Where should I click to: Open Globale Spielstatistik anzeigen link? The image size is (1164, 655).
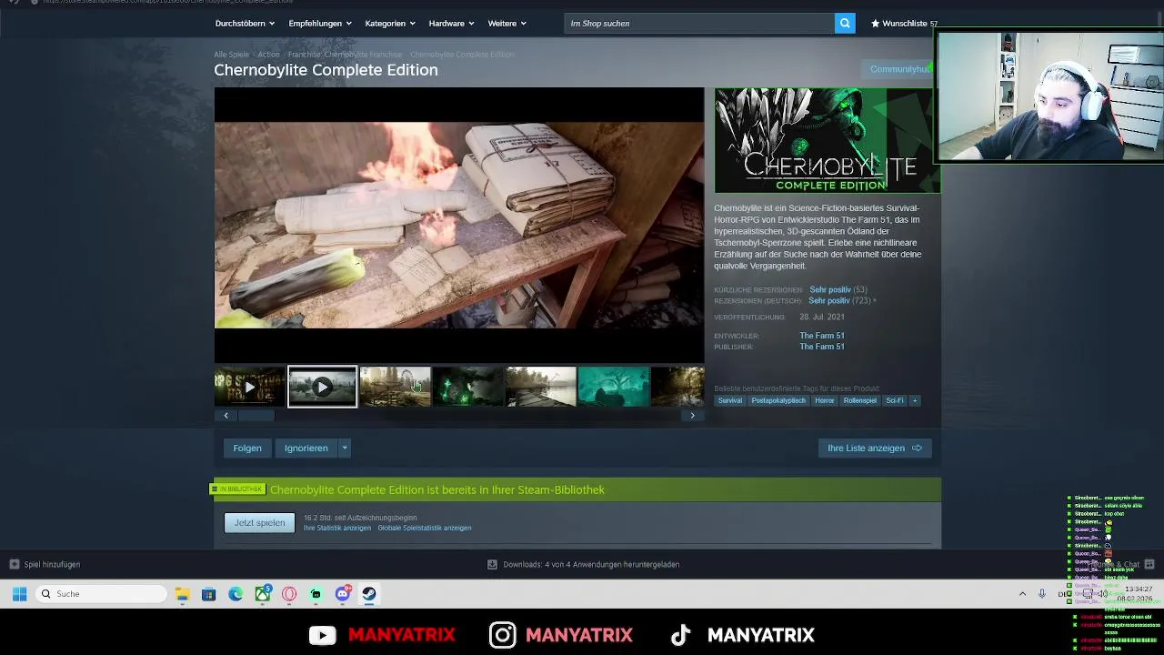424,528
